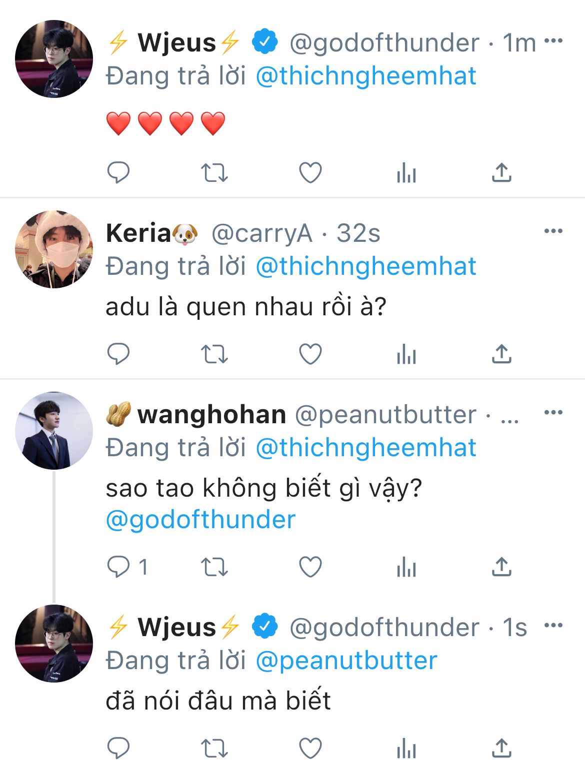Reply to Wjeus's four hearts tweet
The image size is (585, 772).
tap(118, 173)
